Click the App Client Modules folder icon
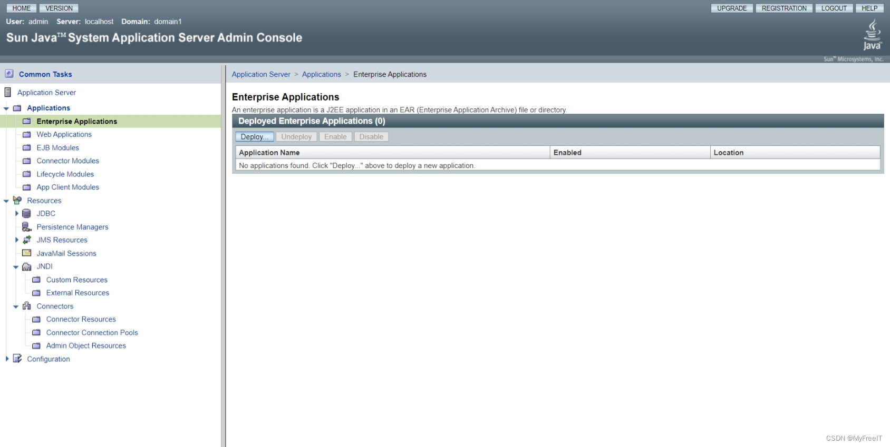Image resolution: width=890 pixels, height=447 pixels. pos(27,187)
